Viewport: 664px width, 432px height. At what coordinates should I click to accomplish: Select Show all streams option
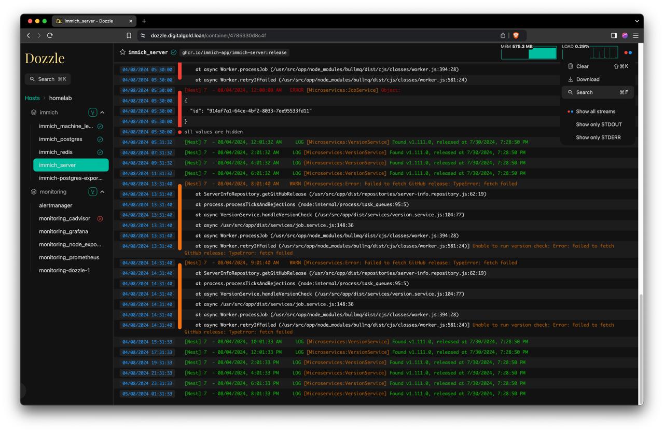click(599, 112)
